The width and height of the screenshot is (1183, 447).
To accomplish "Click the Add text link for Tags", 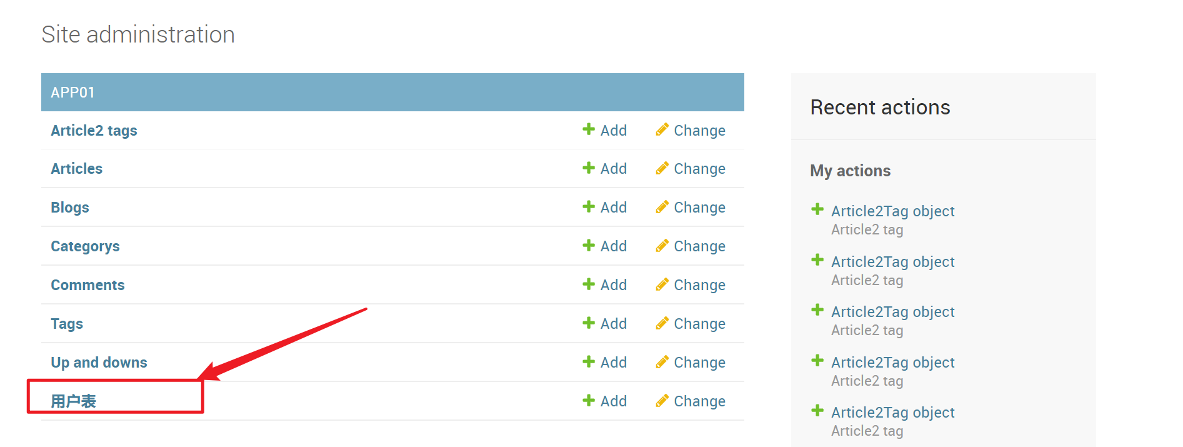I will [x=613, y=324].
